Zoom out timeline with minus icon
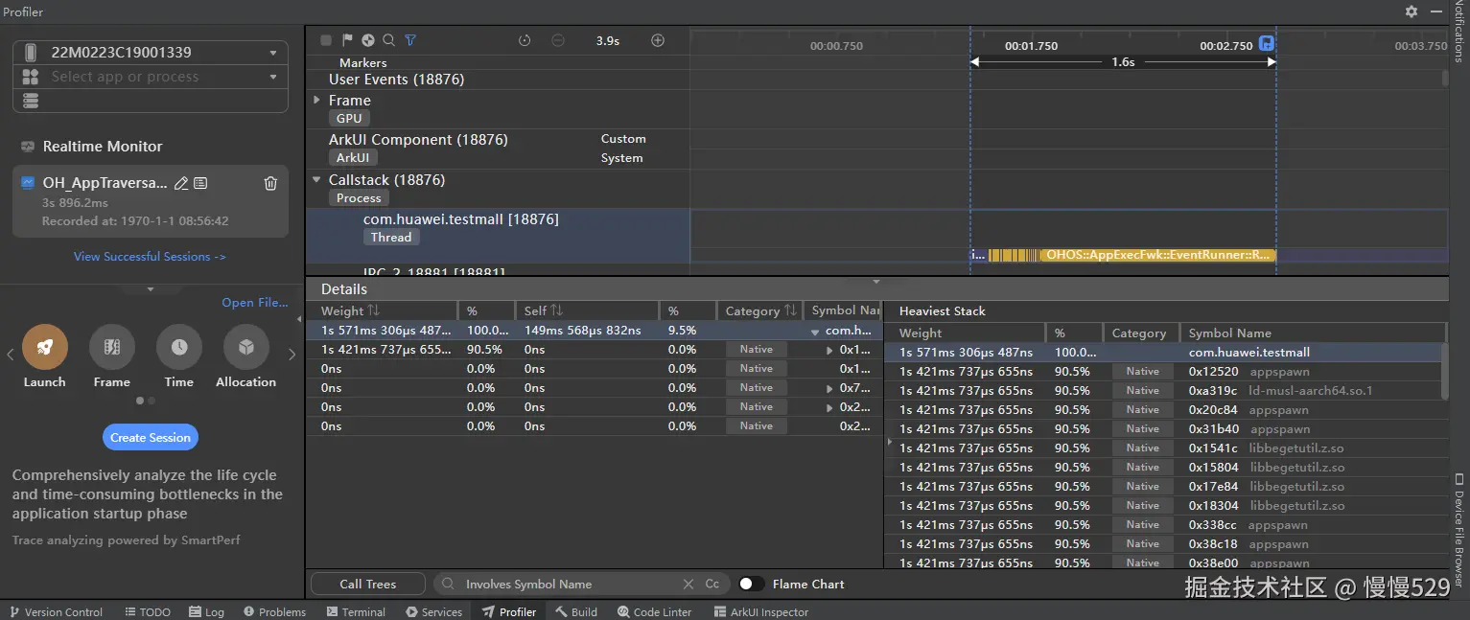 tap(558, 40)
